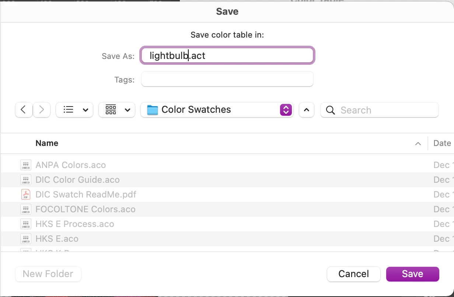Collapse the dialog with the chevron button
This screenshot has height=297, width=454.
(307, 110)
